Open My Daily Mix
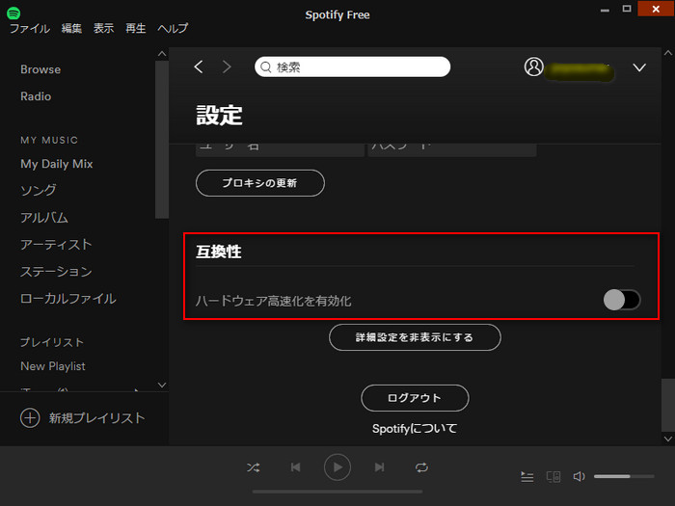Screen dimensions: 675x506 56,164
